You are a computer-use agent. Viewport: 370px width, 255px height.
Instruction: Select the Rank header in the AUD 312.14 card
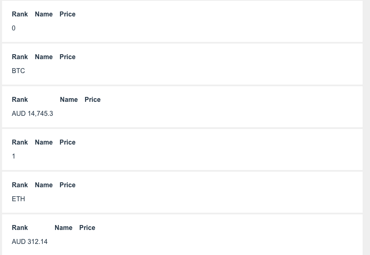20,228
